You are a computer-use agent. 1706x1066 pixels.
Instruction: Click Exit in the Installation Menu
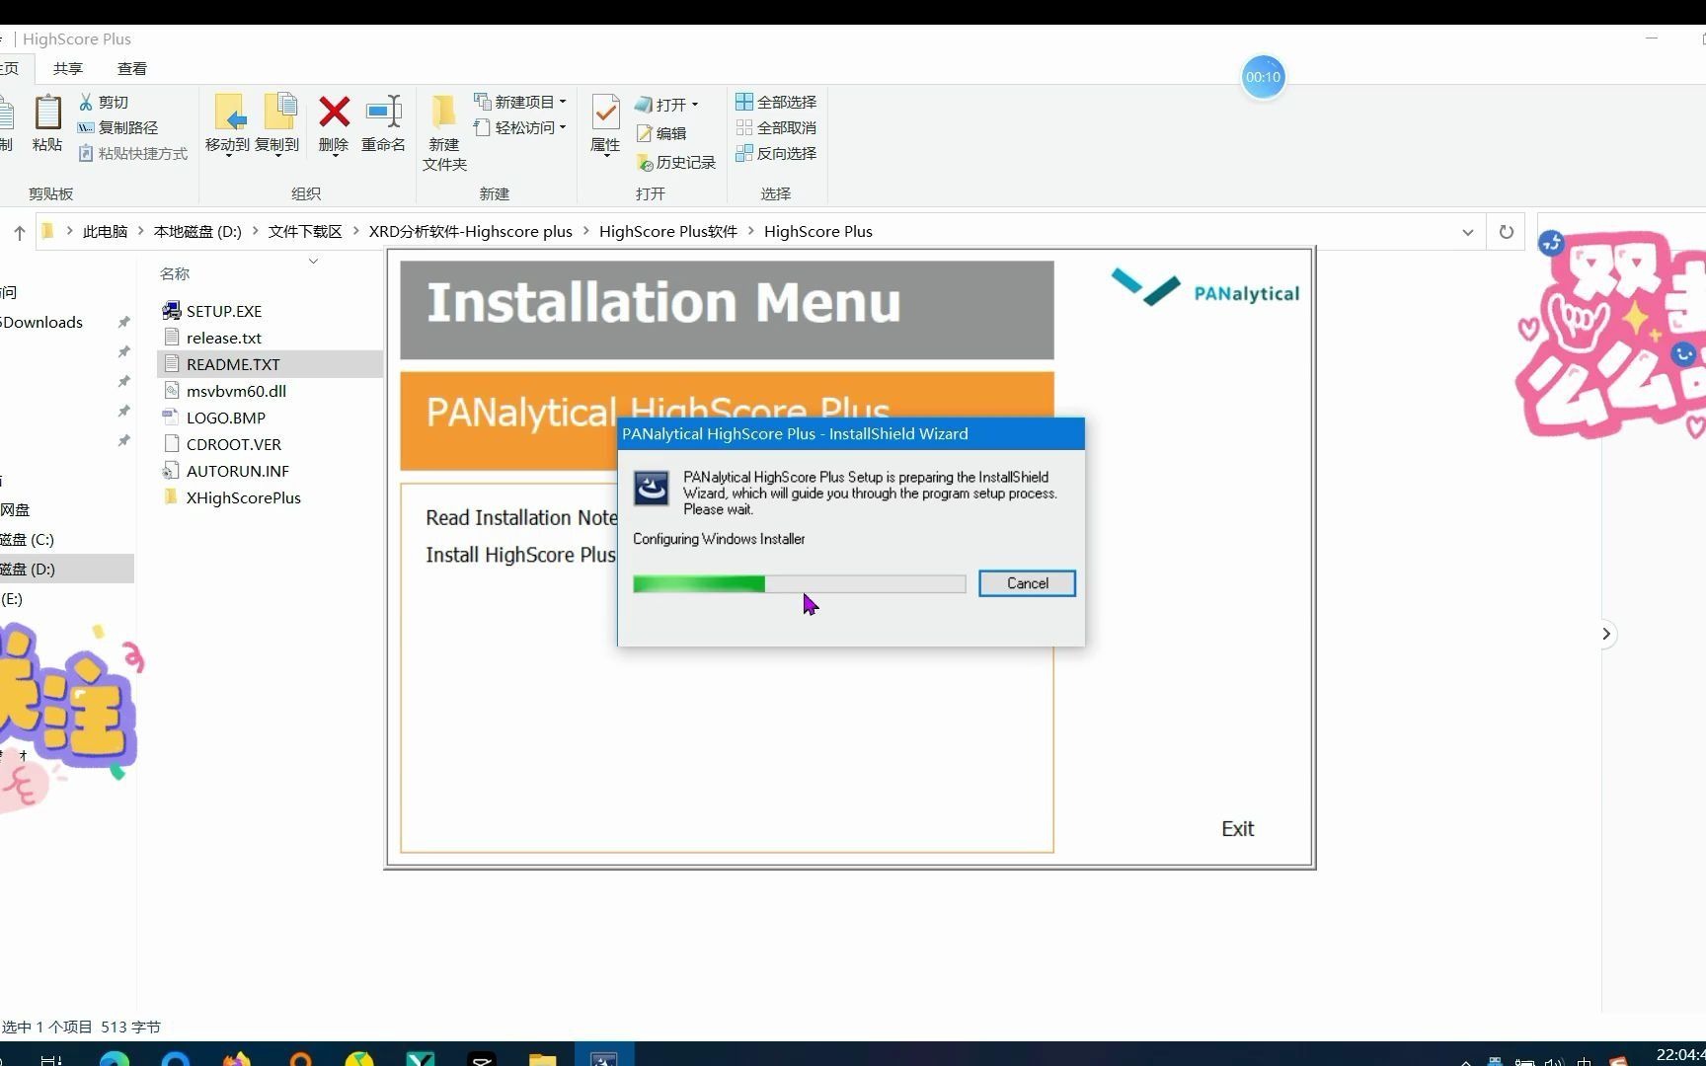pos(1237,829)
